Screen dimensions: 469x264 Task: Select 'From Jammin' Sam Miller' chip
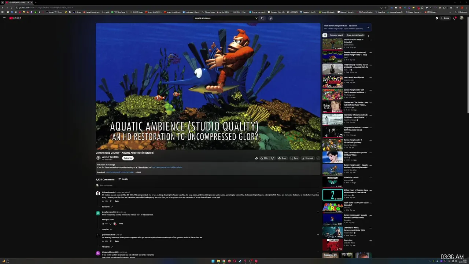[356, 35]
